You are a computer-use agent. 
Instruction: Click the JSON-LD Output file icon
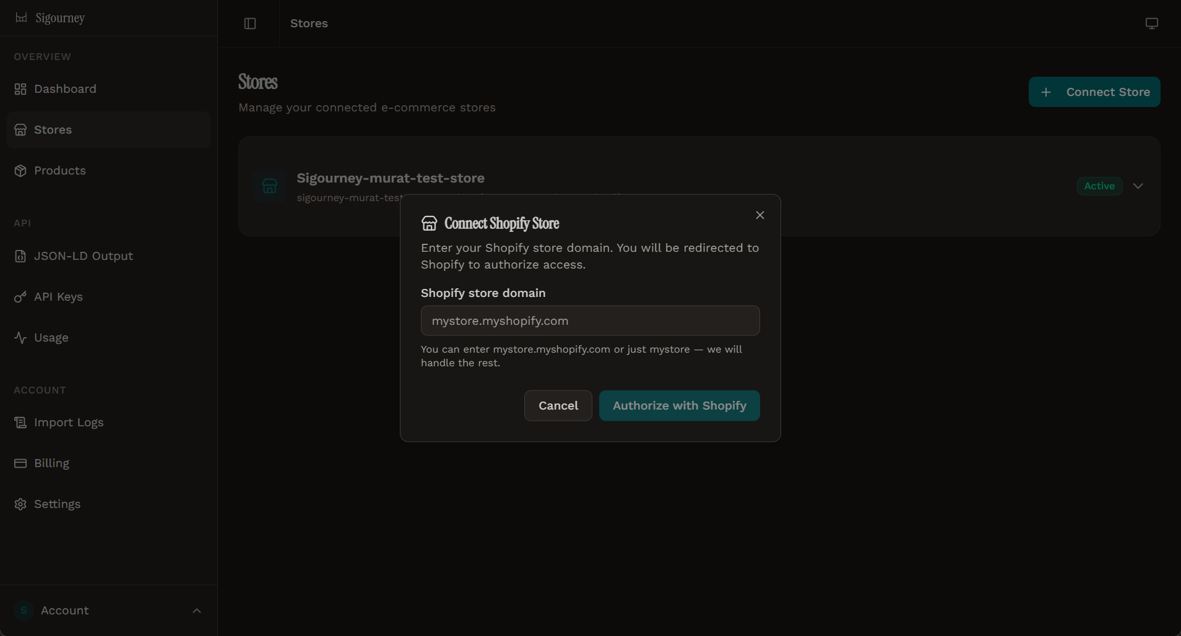tap(20, 256)
